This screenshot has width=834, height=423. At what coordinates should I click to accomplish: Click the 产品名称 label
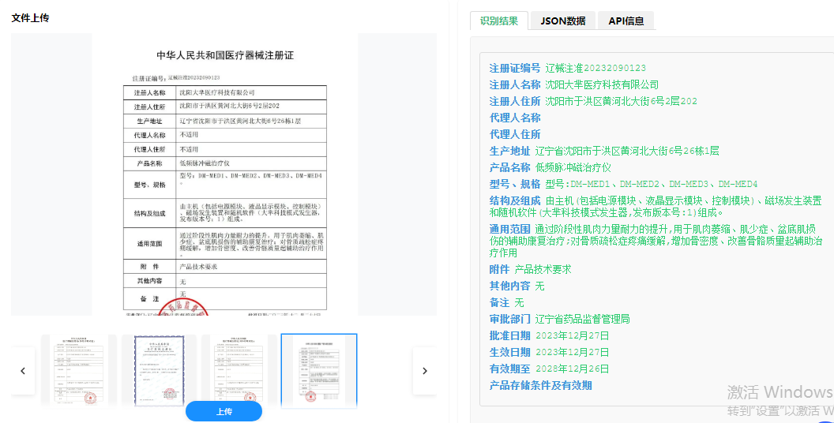point(509,167)
